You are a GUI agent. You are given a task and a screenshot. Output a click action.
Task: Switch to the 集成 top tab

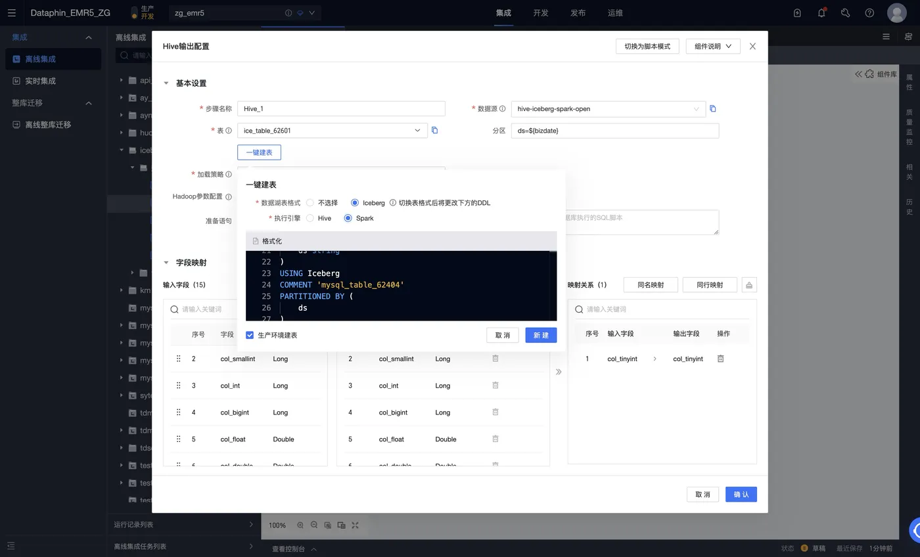(x=503, y=13)
